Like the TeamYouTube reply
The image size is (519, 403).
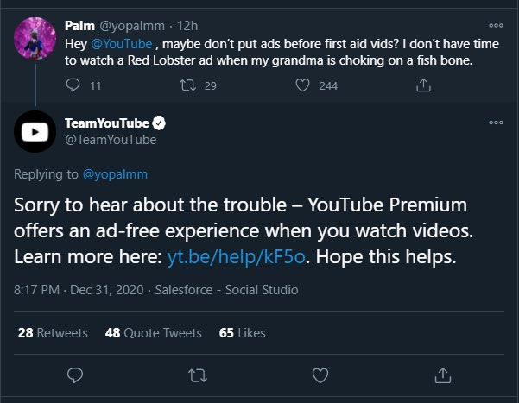(320, 375)
